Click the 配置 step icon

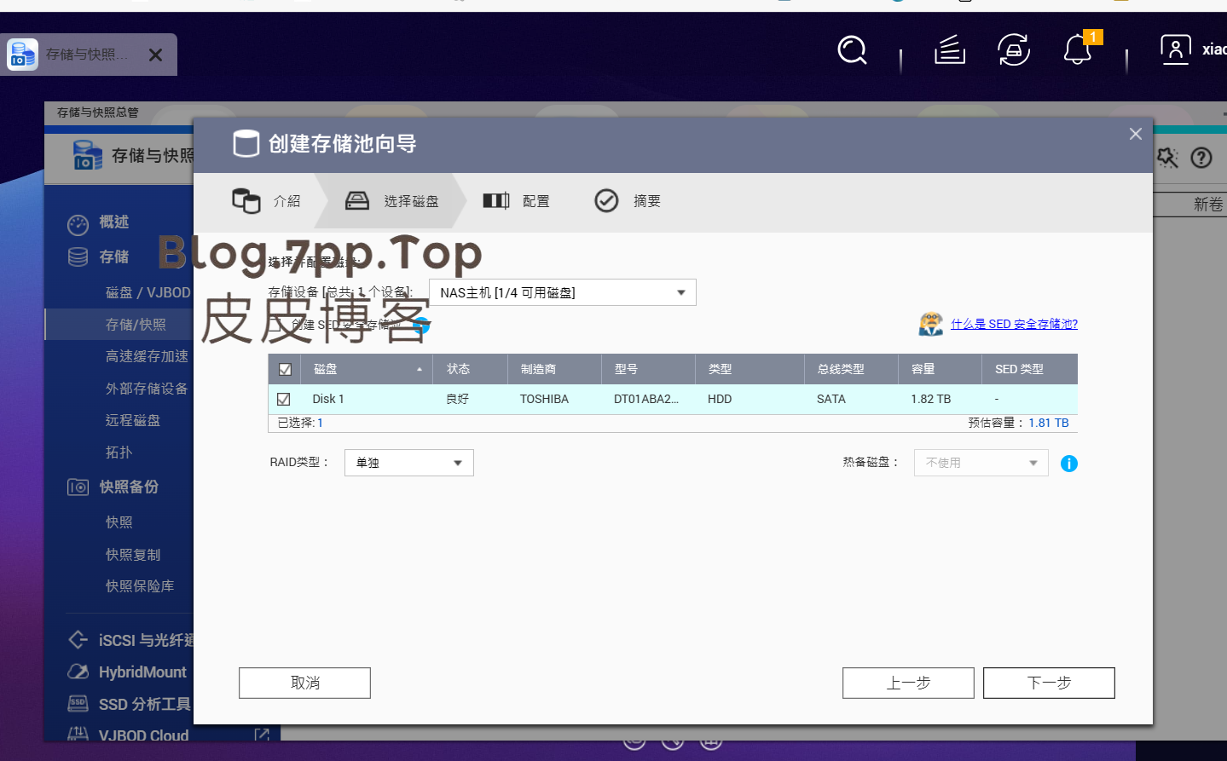(x=496, y=200)
